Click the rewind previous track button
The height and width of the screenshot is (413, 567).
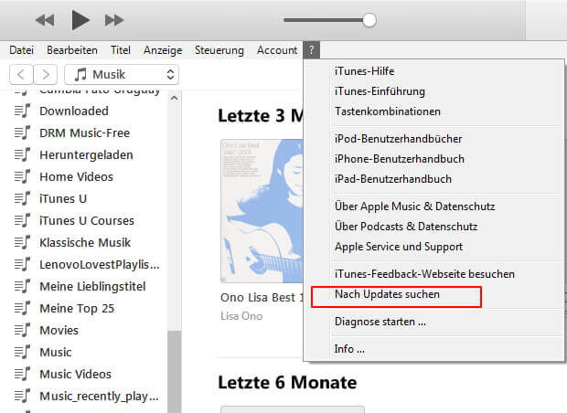click(45, 19)
